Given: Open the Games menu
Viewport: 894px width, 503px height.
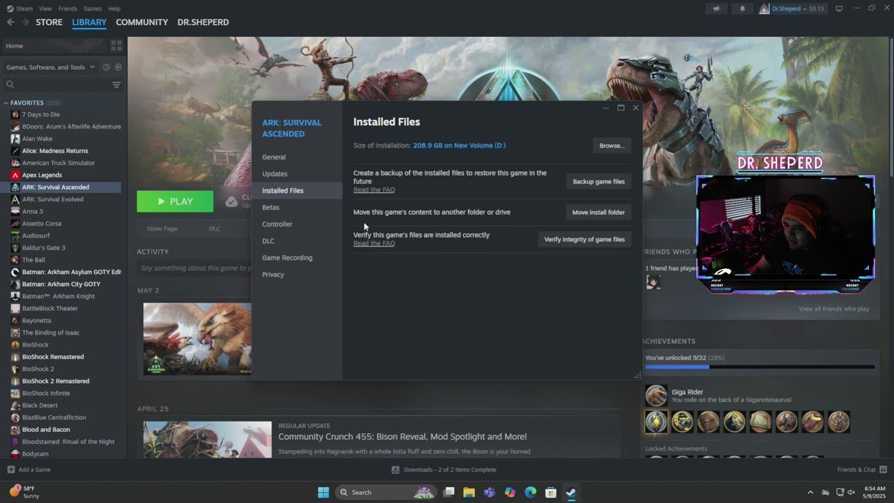Looking at the screenshot, I should [x=92, y=8].
